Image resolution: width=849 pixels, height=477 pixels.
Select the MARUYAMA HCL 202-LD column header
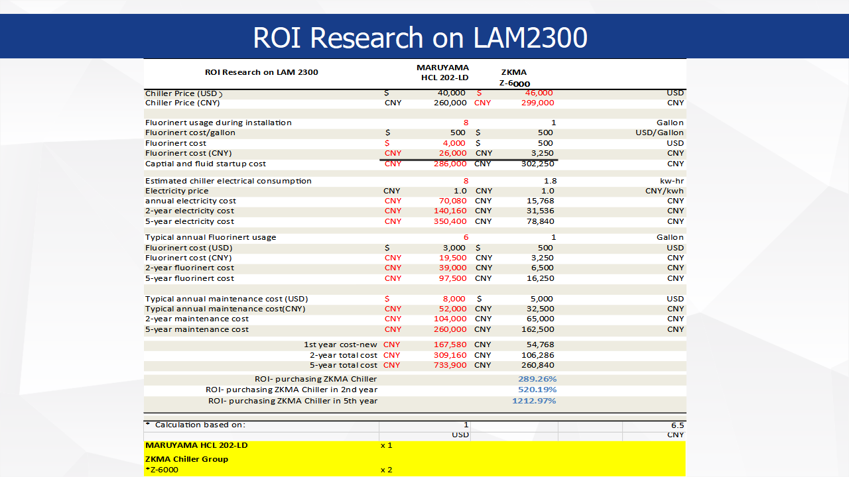tap(442, 72)
